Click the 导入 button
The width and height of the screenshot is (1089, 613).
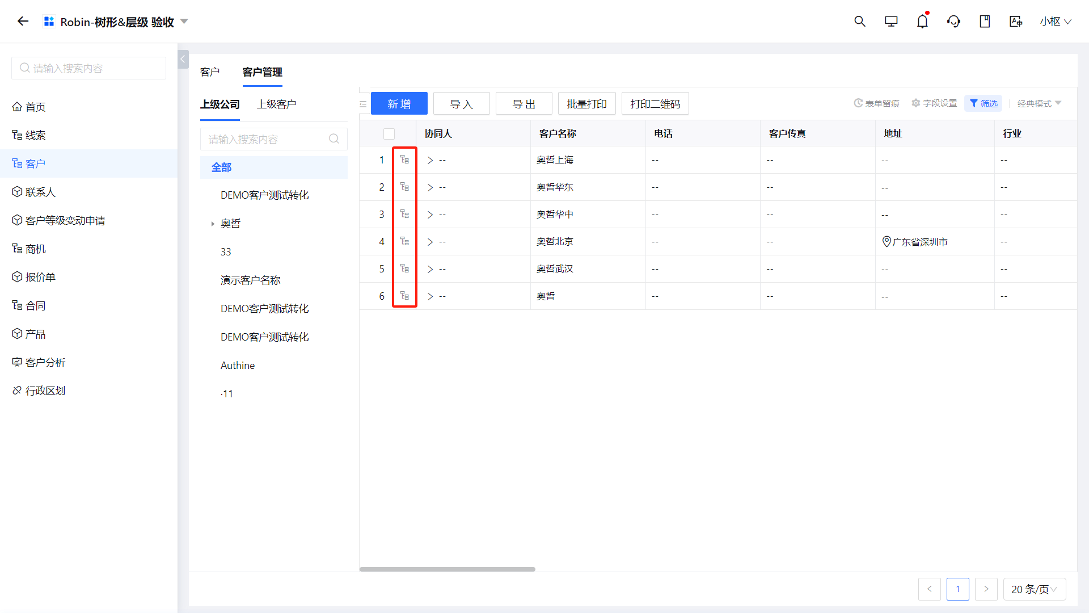pyautogui.click(x=462, y=104)
